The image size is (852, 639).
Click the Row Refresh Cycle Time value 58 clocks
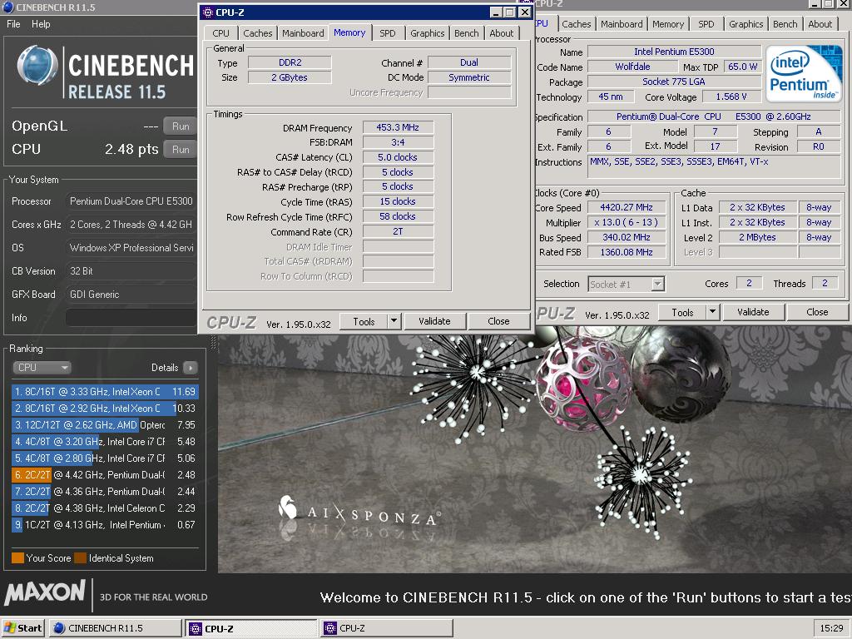coord(398,217)
